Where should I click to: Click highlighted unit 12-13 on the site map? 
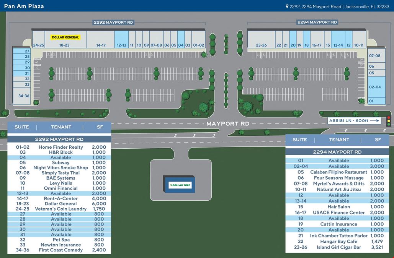(122, 39)
